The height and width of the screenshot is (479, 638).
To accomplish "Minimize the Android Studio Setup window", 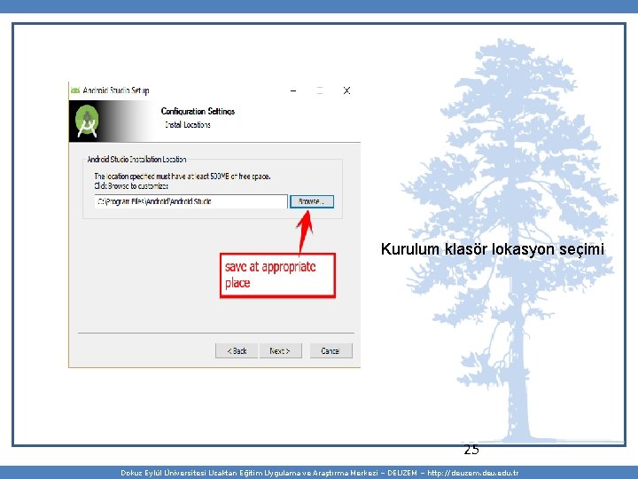I will [x=293, y=90].
